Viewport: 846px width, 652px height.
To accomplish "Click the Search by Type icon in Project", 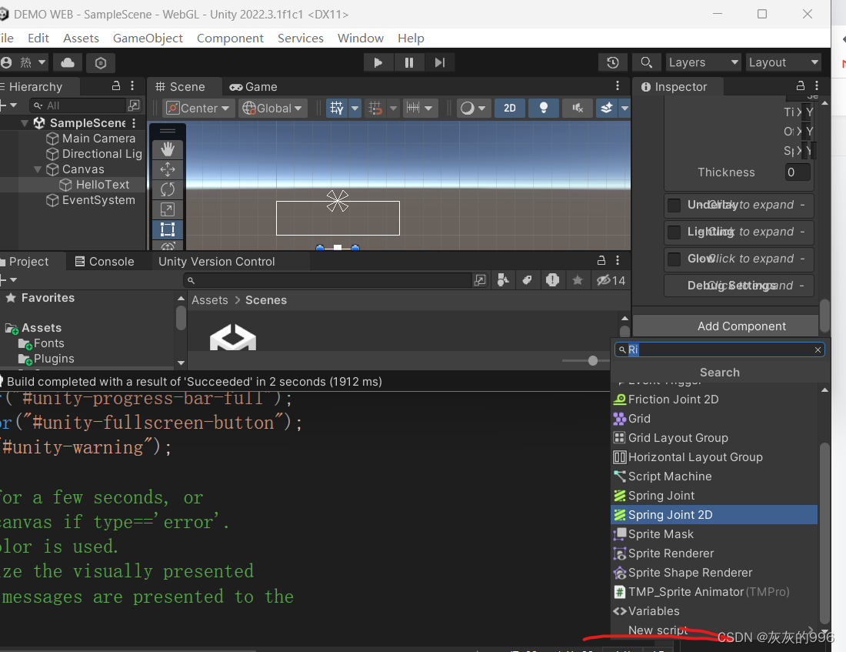I will (503, 280).
